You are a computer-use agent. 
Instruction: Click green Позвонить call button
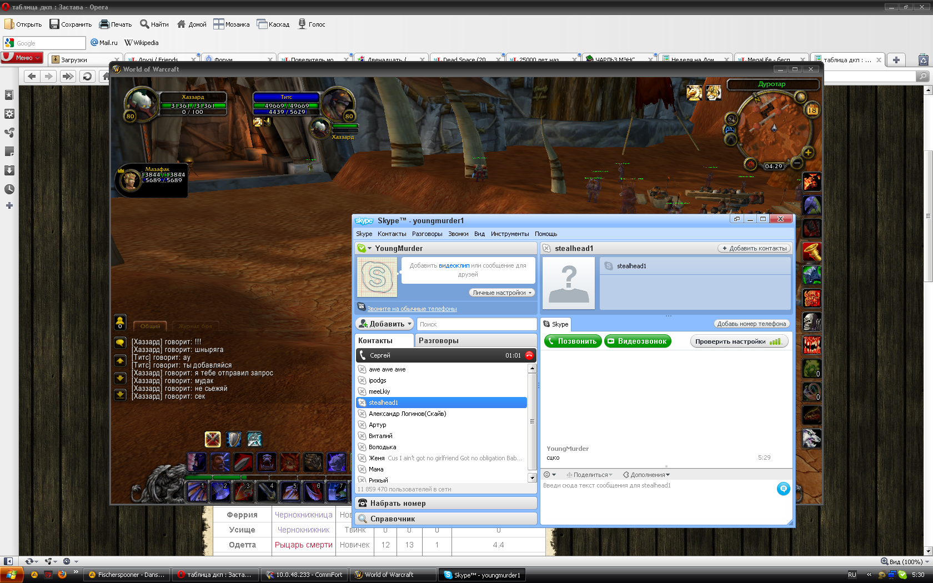click(573, 341)
